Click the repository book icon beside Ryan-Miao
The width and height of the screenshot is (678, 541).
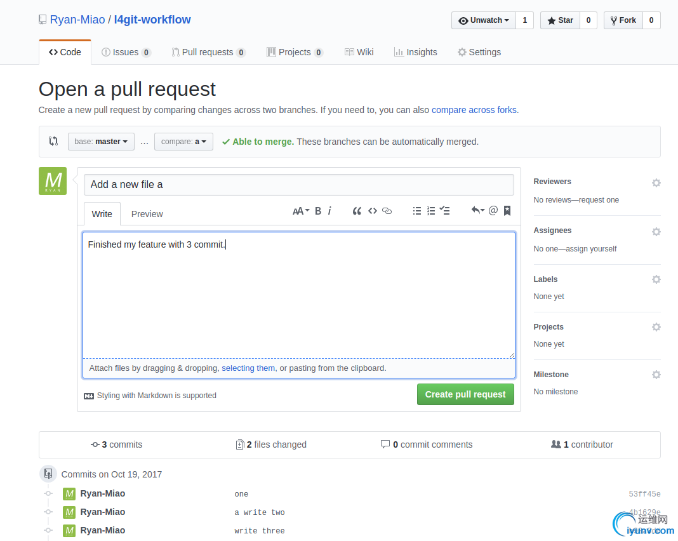point(43,20)
